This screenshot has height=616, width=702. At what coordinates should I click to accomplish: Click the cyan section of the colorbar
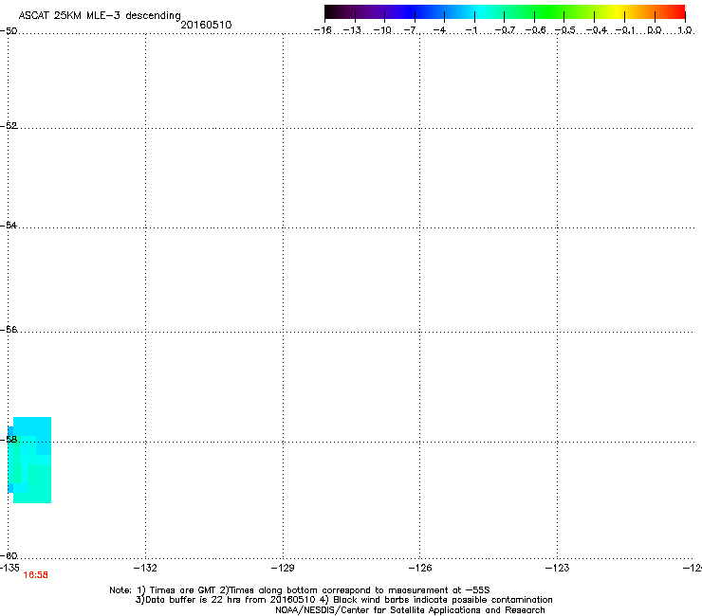tap(479, 12)
